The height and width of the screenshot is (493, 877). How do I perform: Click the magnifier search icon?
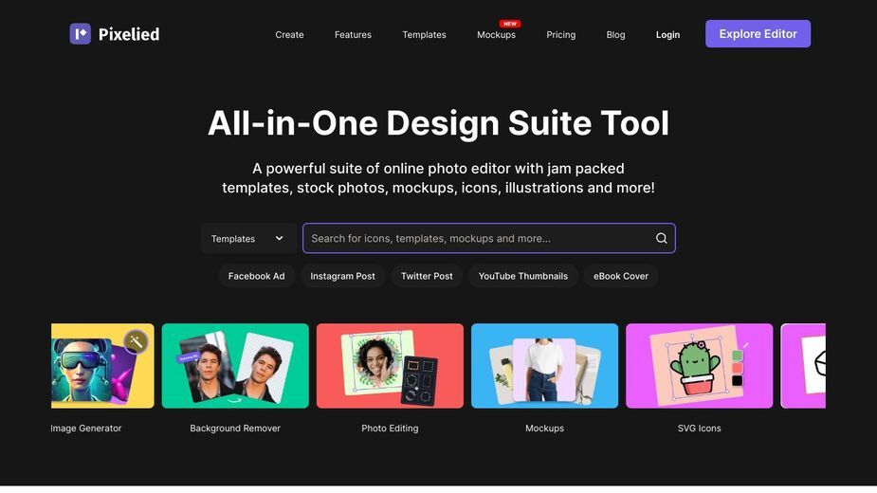click(x=661, y=238)
